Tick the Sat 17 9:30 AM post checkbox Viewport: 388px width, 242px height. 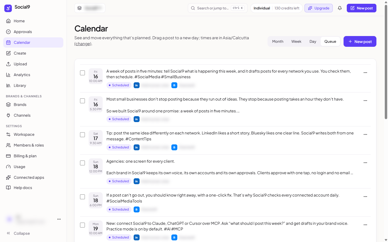(x=82, y=135)
